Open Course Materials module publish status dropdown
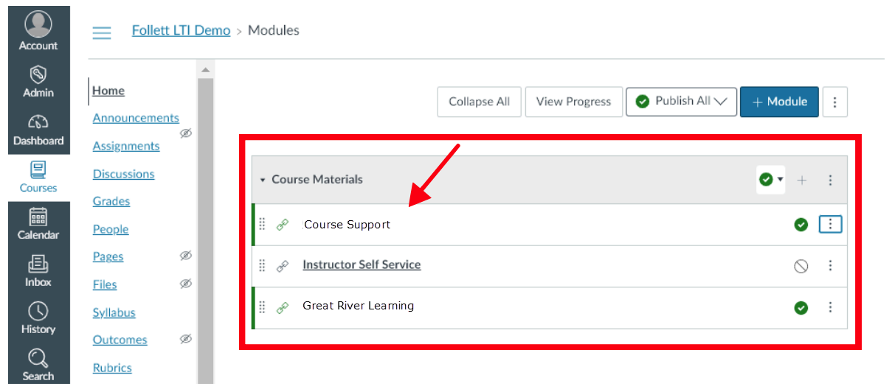The height and width of the screenshot is (389, 892). [x=771, y=180]
